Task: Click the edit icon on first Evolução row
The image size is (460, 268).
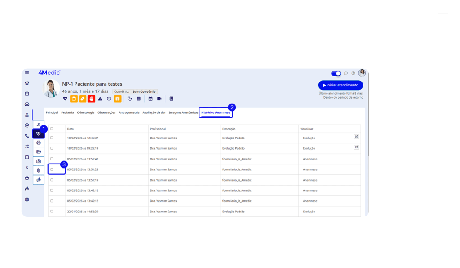Action: point(356,137)
